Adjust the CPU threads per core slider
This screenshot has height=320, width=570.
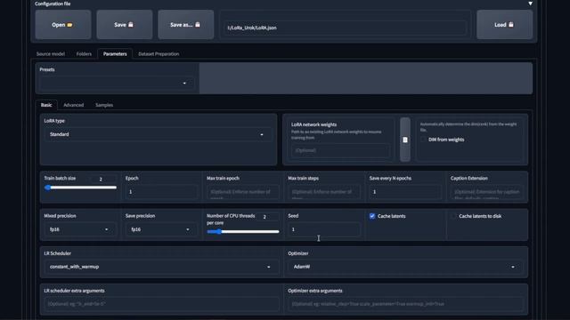pyautogui.click(x=243, y=231)
